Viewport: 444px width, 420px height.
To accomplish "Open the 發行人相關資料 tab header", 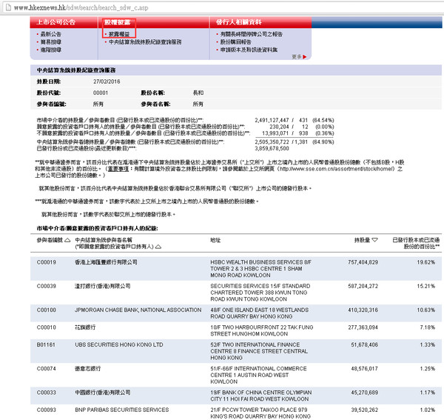I will coord(239,22).
